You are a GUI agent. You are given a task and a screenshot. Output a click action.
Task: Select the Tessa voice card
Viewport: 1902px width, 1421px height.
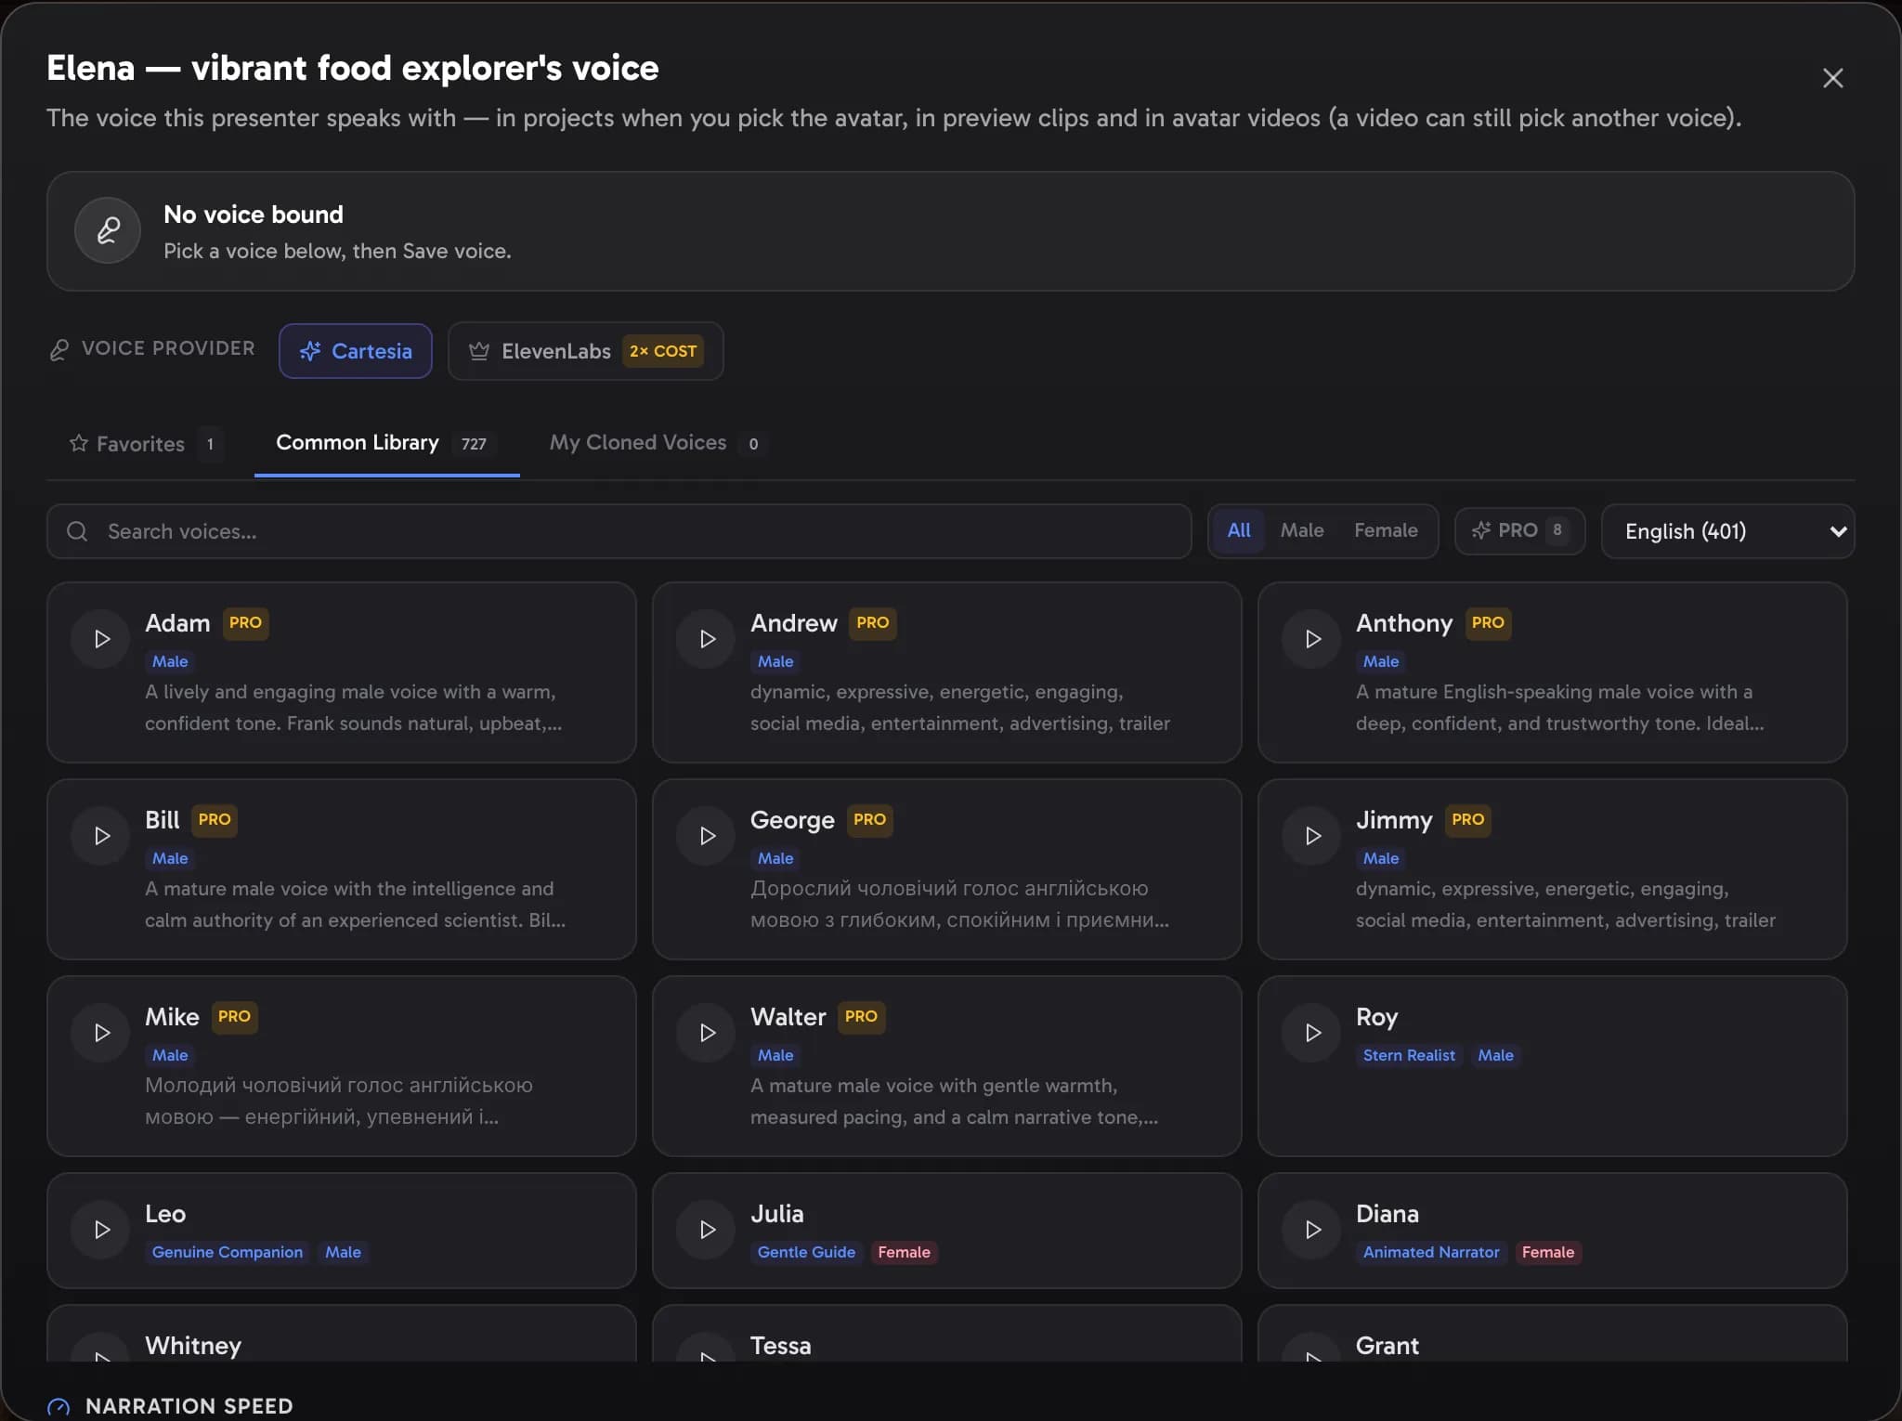point(947,1334)
